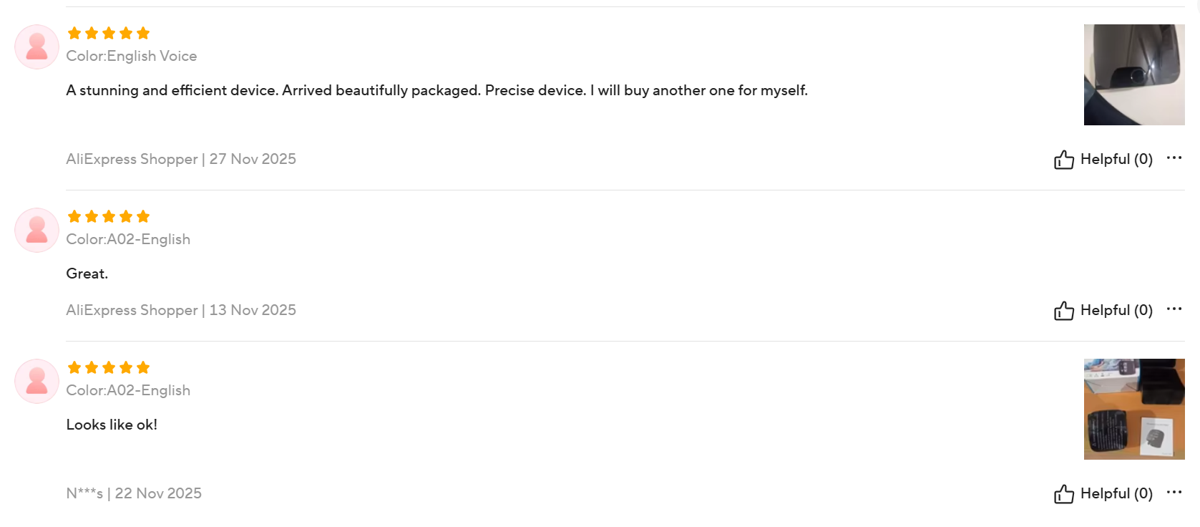Click 'Color:English Voice' variant label
Viewport: 1200px width, 527px height.
click(x=131, y=56)
